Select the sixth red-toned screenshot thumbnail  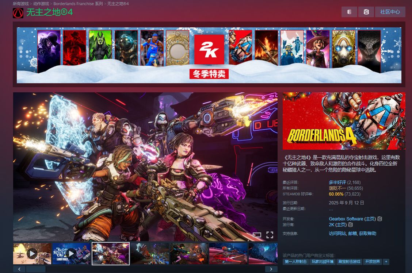click(228, 254)
